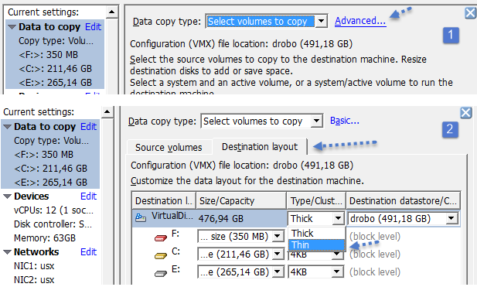477x287 pixels.
Task: Open the drobo (491,18 GB) datastore dropdown
Action: pos(451,218)
